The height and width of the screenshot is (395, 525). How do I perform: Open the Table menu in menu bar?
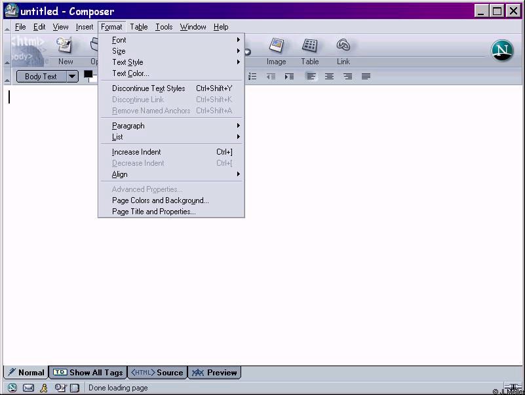[x=138, y=27]
